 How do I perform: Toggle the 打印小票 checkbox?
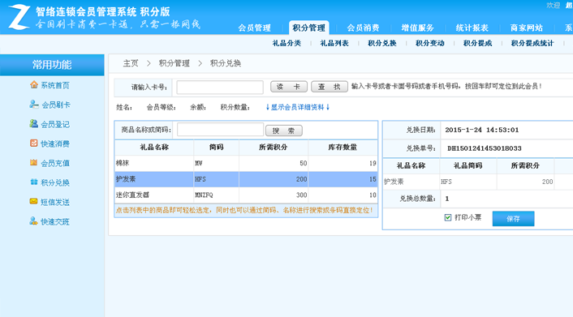(x=448, y=217)
